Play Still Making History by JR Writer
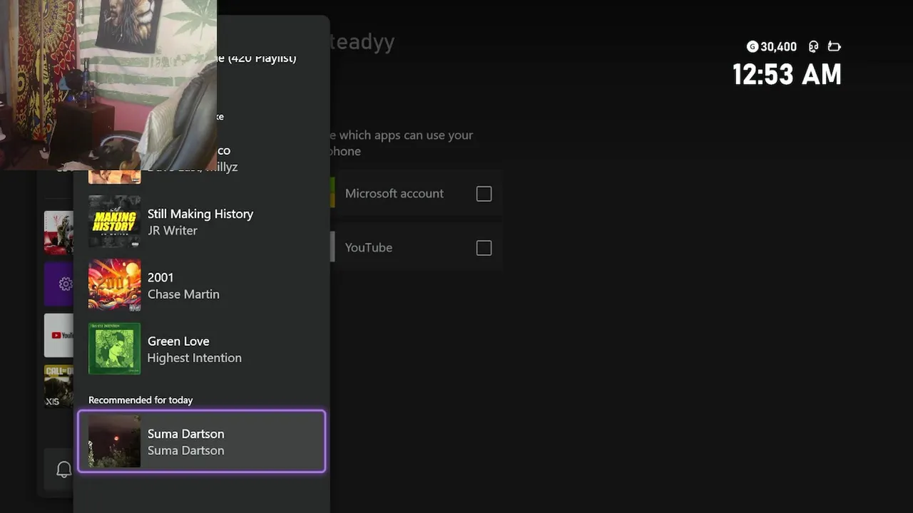This screenshot has height=513, width=913. pyautogui.click(x=201, y=222)
